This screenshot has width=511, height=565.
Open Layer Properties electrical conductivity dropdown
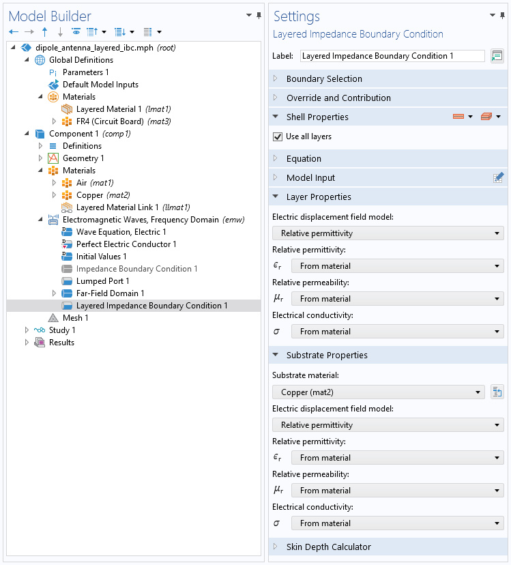pyautogui.click(x=398, y=332)
